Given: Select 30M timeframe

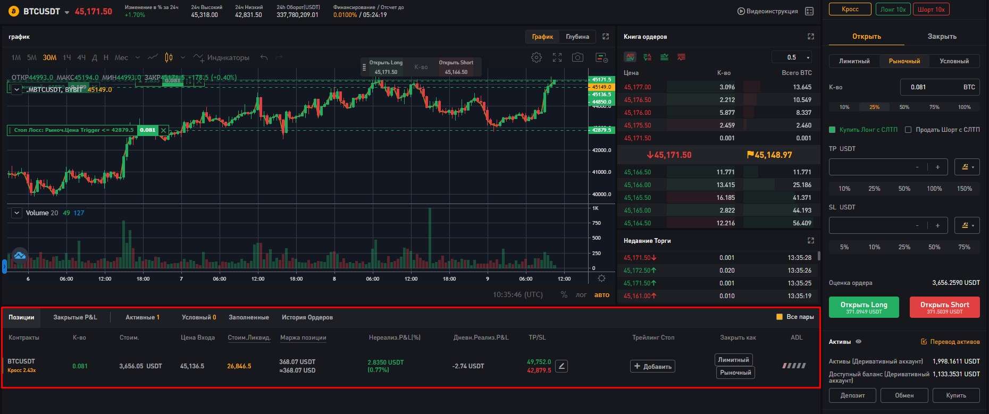Looking at the screenshot, I should pos(49,57).
